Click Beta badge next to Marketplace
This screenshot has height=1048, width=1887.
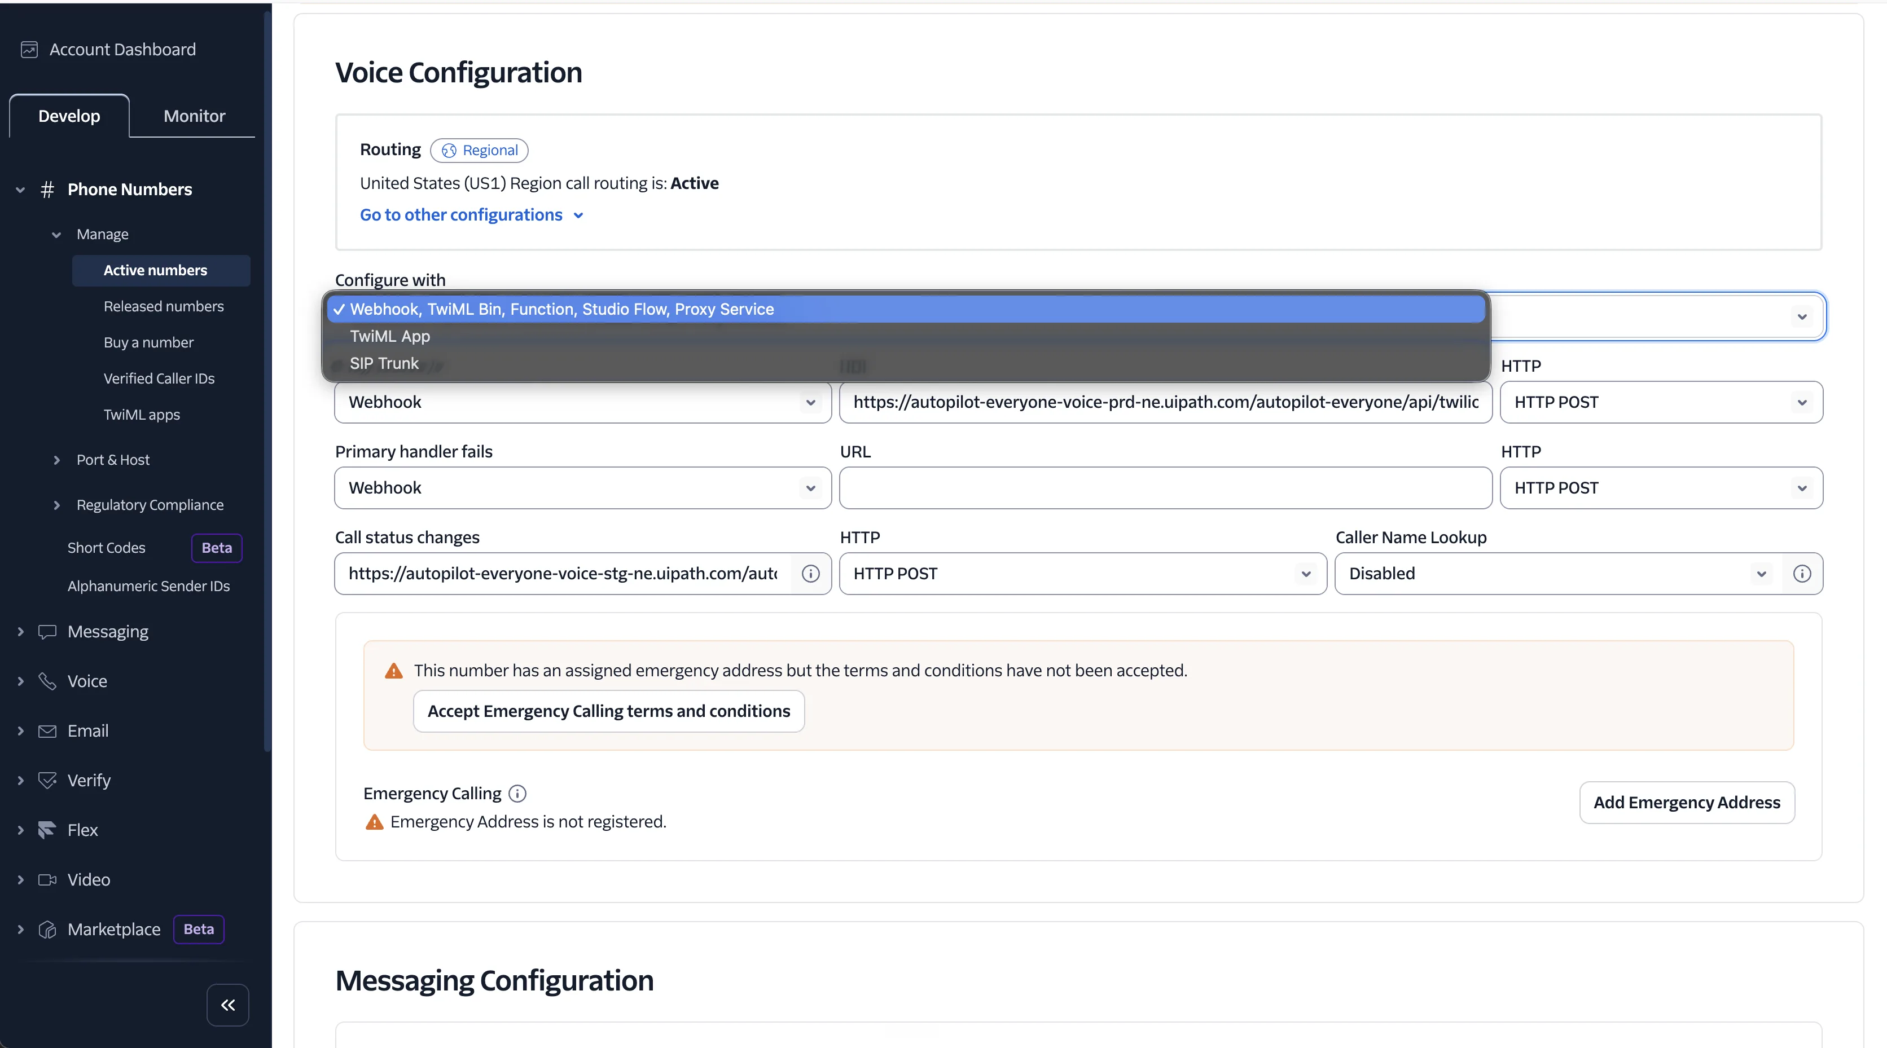pos(199,930)
